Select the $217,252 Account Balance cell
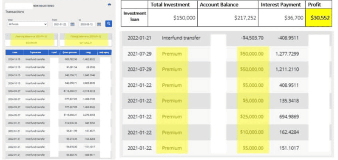The width and height of the screenshot is (338, 160). click(228, 18)
